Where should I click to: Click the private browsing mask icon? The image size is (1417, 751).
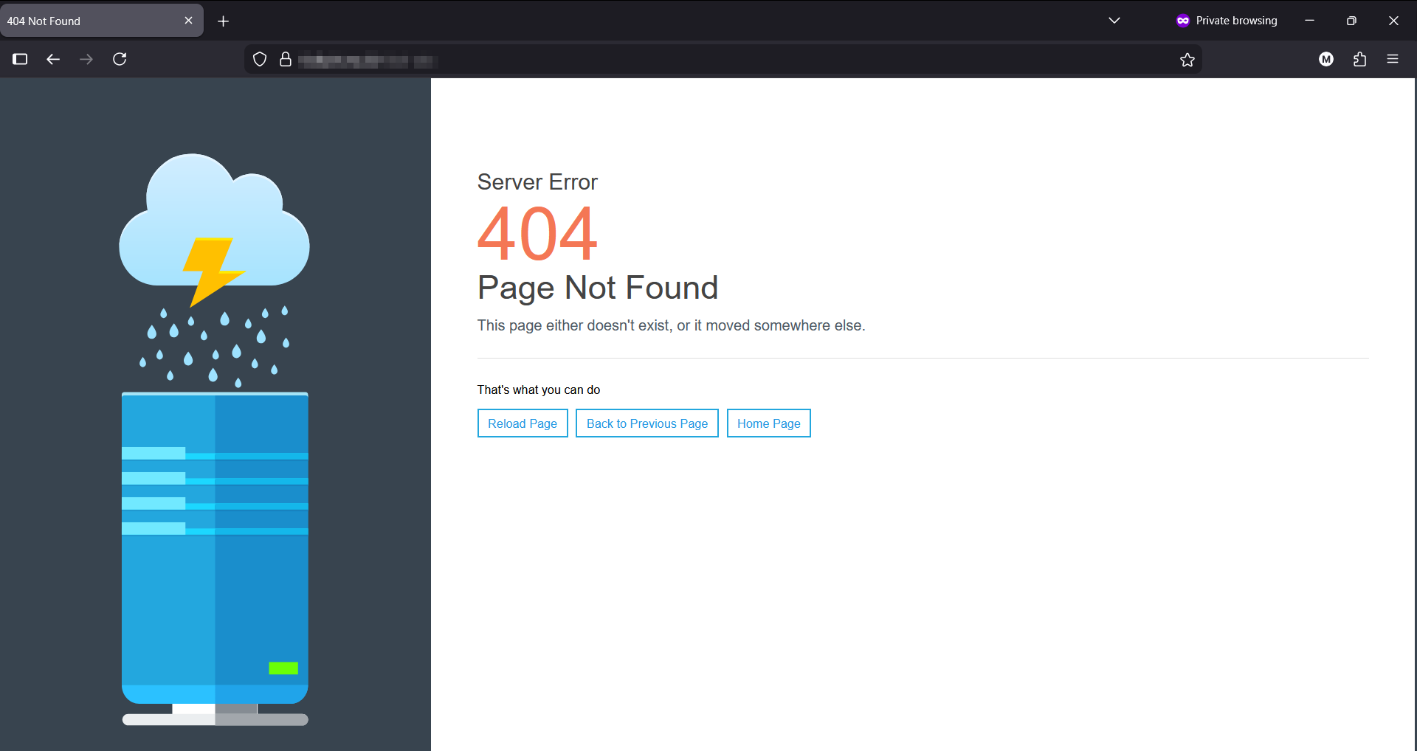coord(1182,20)
